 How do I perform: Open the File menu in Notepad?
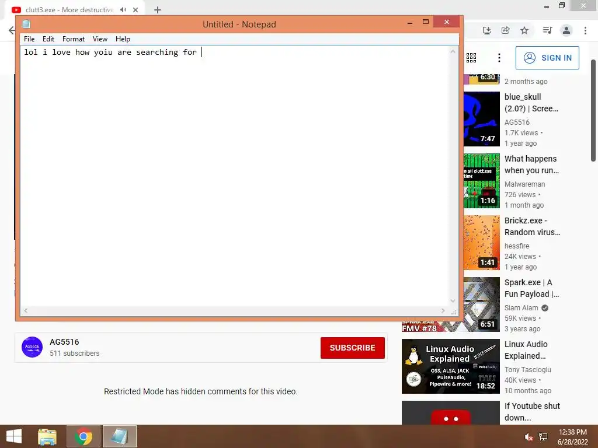coord(29,39)
